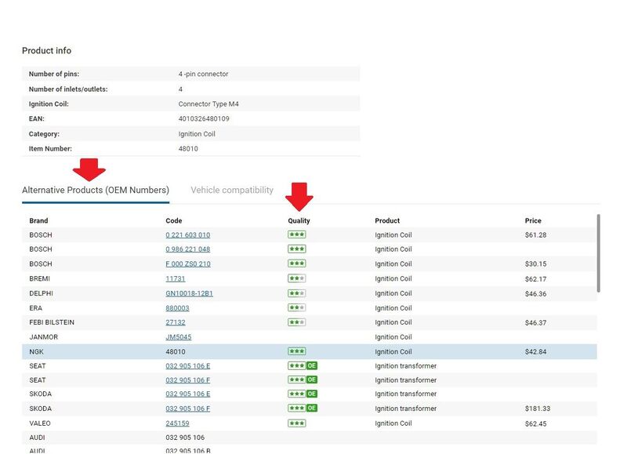Open Valeo code 245159 link

click(x=178, y=423)
